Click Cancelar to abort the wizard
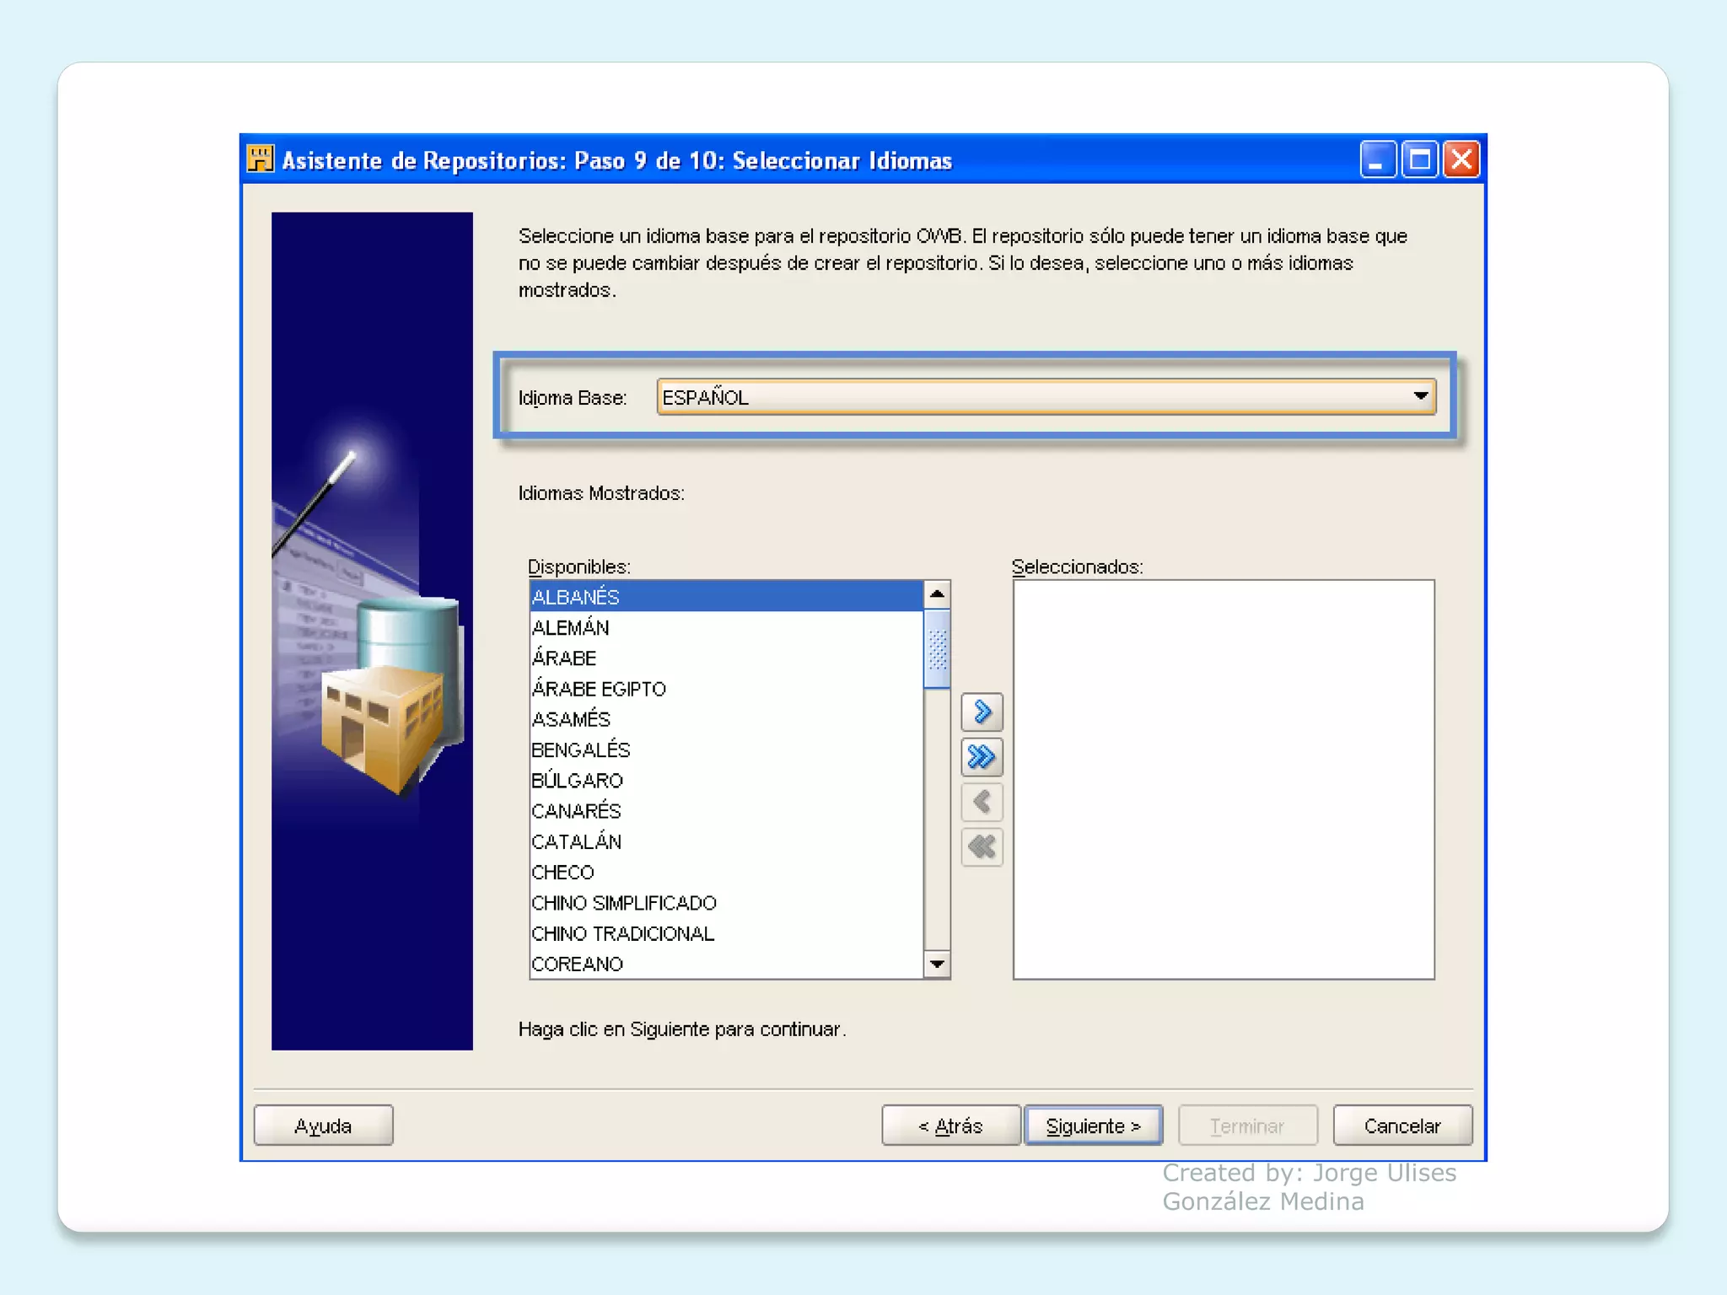The image size is (1727, 1295). (x=1402, y=1126)
